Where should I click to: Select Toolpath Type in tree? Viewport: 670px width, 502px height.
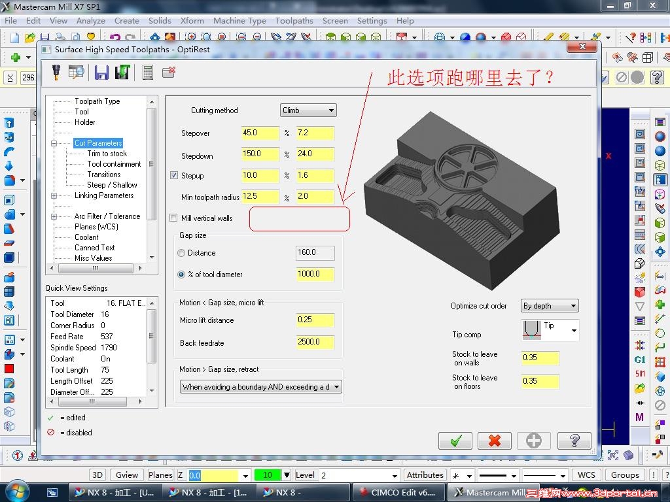click(x=97, y=101)
